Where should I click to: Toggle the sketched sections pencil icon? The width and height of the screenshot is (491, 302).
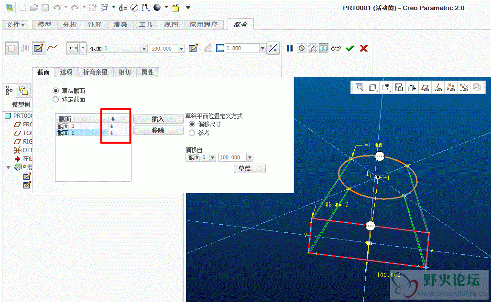tap(38, 48)
